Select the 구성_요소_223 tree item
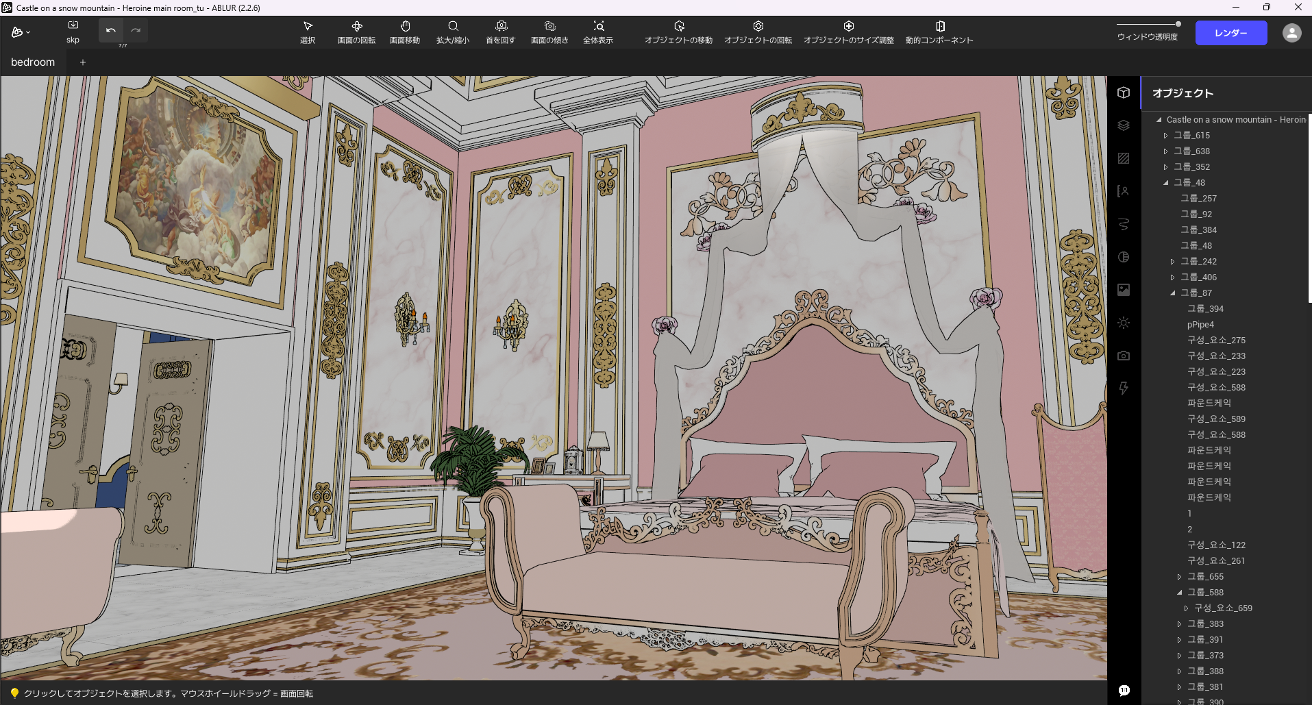 point(1217,372)
